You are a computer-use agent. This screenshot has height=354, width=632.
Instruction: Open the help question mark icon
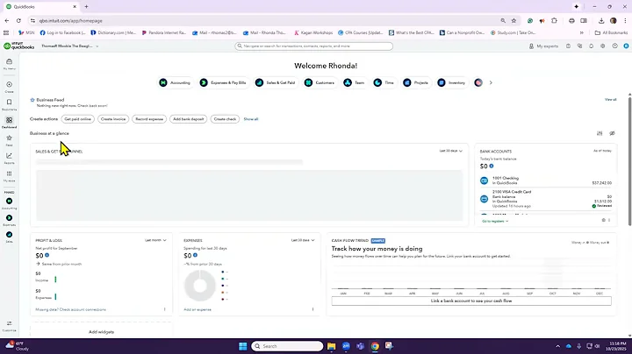(614, 46)
